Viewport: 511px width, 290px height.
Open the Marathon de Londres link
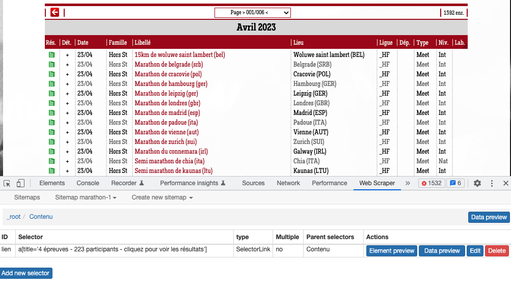point(167,103)
